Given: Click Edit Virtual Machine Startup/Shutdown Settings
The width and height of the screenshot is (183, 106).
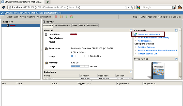Looking at the screenshot, I should pyautogui.click(x=157, y=51).
